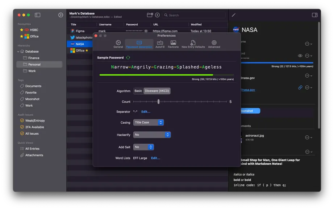Viewport: 334px width, 209px height.
Task: Select the Work group in hierarchy
Action: coord(39,71)
